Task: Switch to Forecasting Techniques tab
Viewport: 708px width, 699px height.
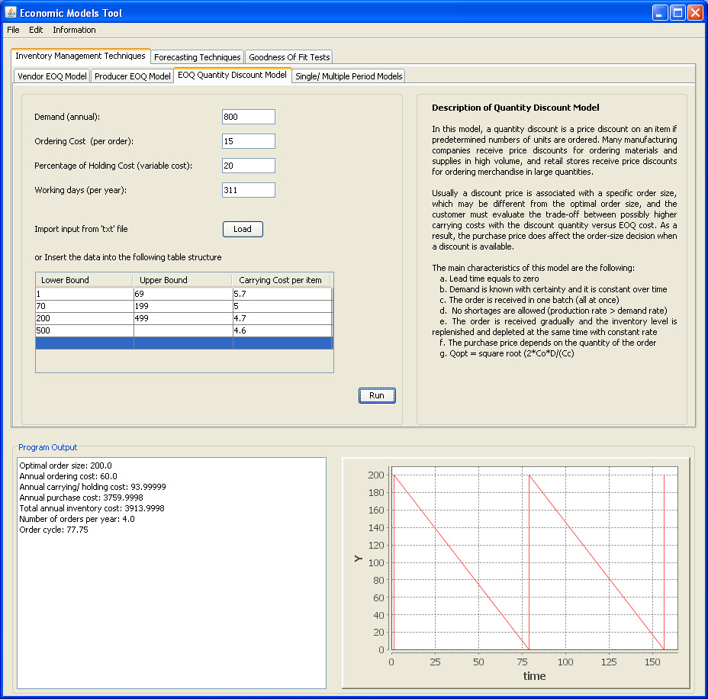Action: [x=198, y=57]
